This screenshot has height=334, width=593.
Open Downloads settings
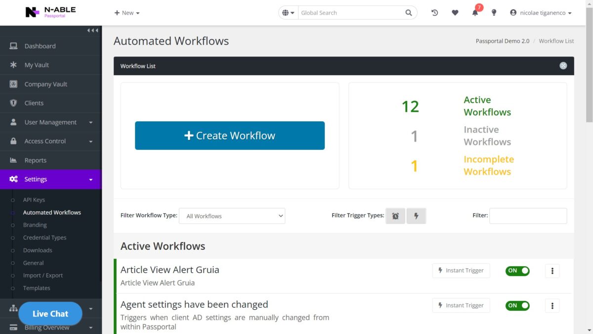coord(38,250)
